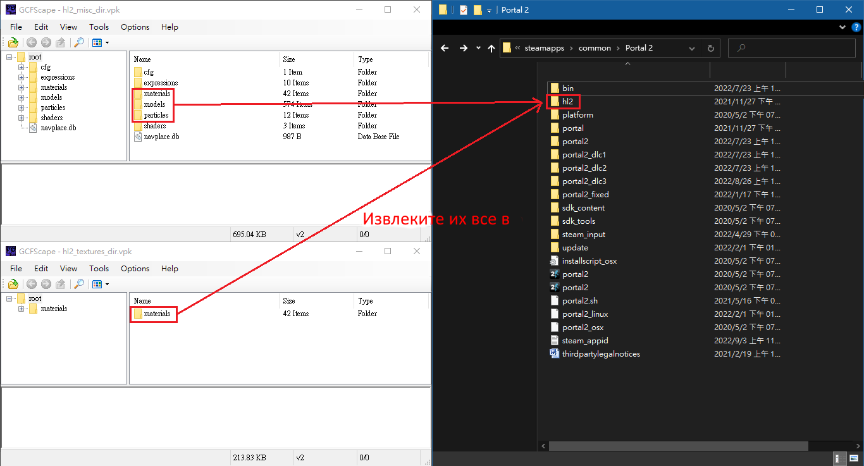The height and width of the screenshot is (466, 864).
Task: Open Tools menu in hl2_misc_dir.vpk window
Action: 99,27
